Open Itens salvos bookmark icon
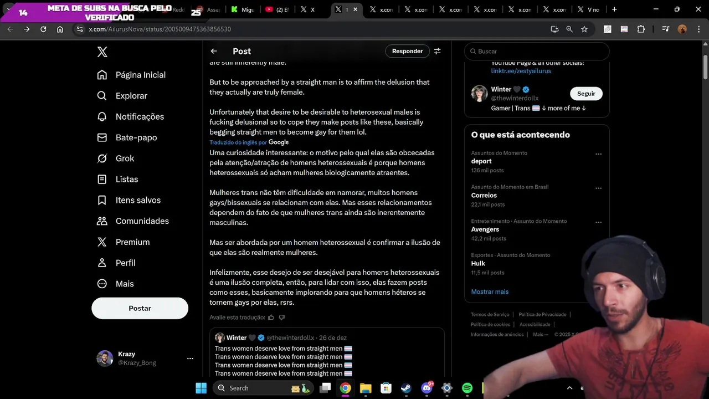709x399 pixels. [x=102, y=200]
